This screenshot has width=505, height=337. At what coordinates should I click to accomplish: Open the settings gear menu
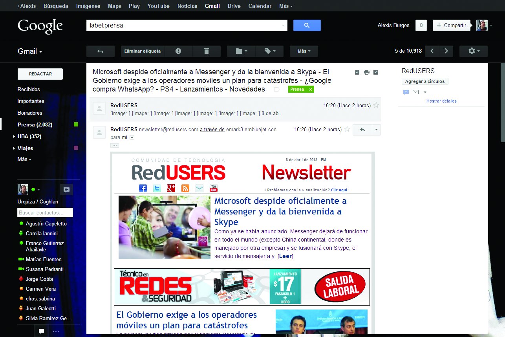tap(474, 51)
